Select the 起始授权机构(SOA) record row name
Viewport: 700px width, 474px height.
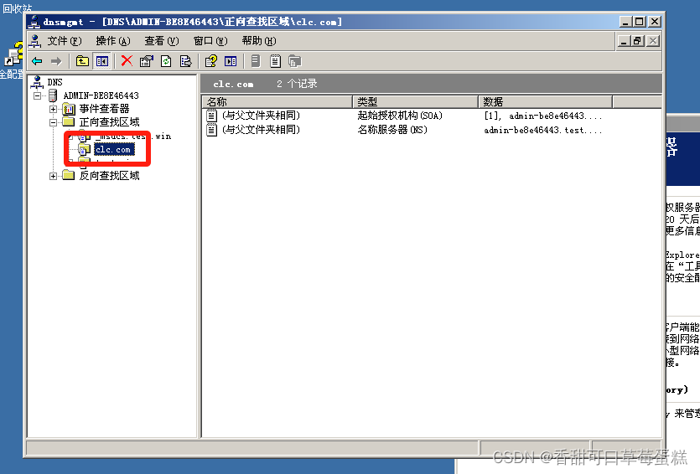(262, 116)
